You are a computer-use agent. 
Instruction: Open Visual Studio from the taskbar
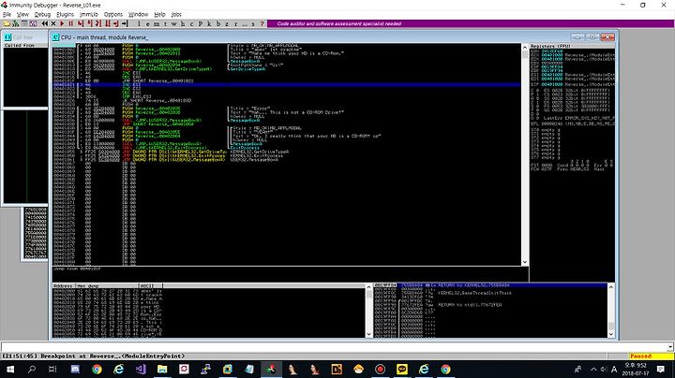coord(141,369)
